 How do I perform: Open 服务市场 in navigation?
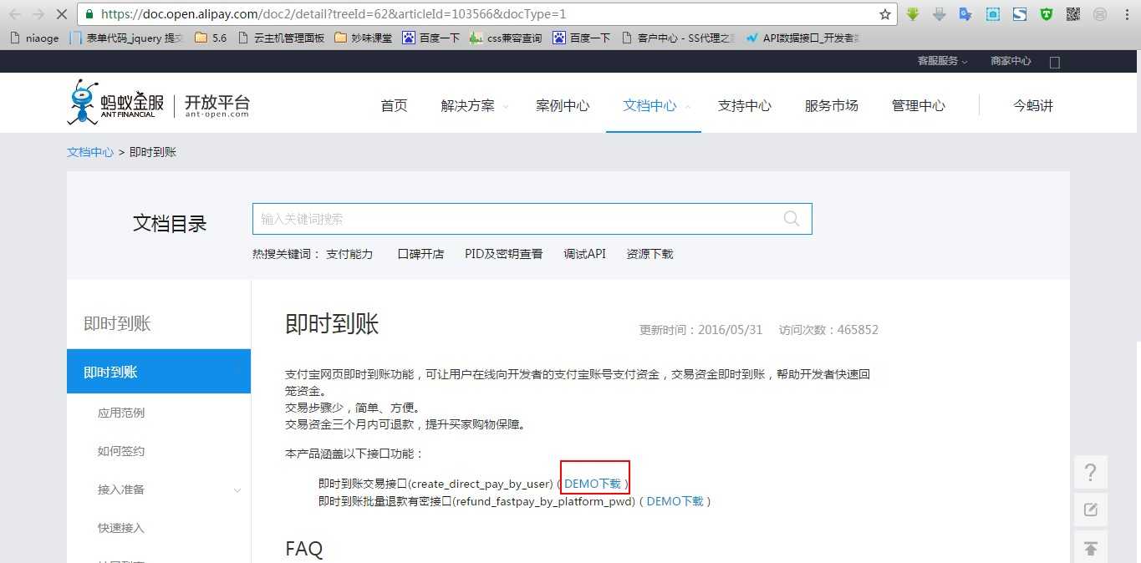click(x=831, y=105)
